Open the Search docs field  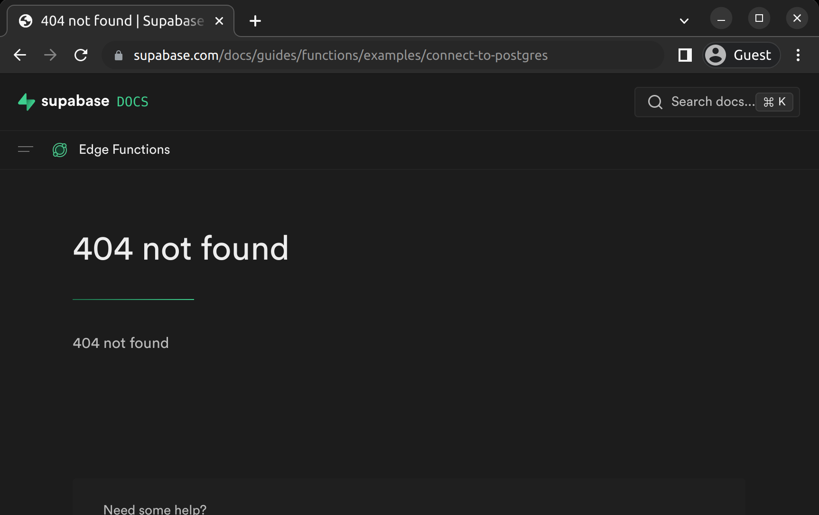[x=717, y=102]
